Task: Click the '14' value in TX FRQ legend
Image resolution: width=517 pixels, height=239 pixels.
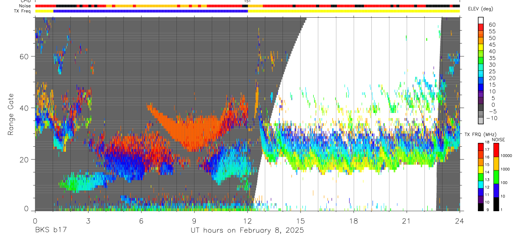Action: tap(487, 172)
